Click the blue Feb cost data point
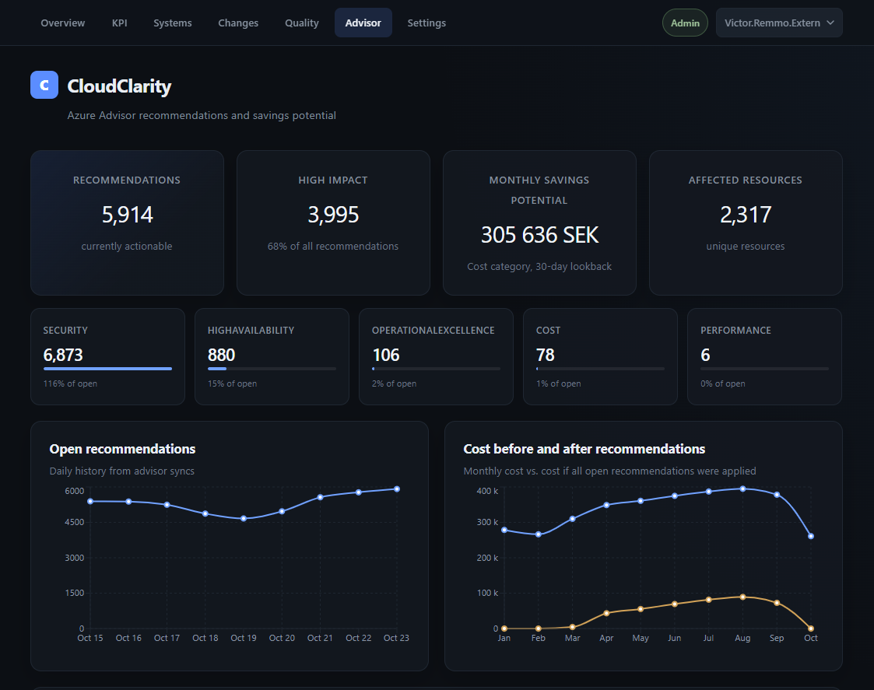This screenshot has height=690, width=874. click(x=539, y=534)
